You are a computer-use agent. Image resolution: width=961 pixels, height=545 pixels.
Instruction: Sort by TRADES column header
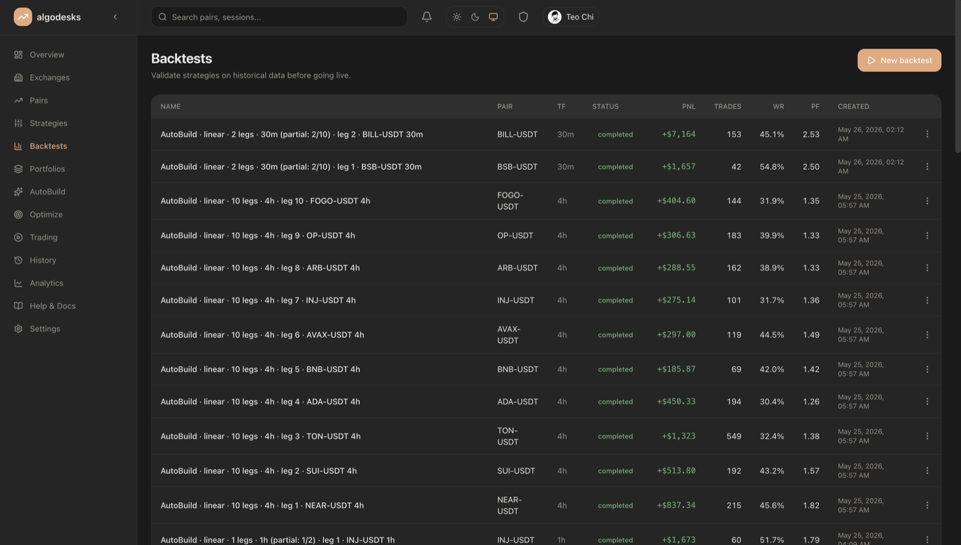click(x=728, y=107)
